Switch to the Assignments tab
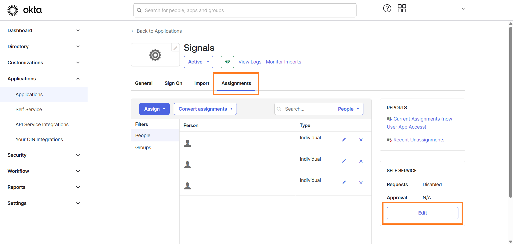This screenshot has height=244, width=513. click(x=236, y=83)
